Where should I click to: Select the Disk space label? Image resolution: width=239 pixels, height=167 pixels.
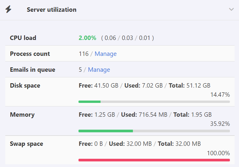(25, 86)
